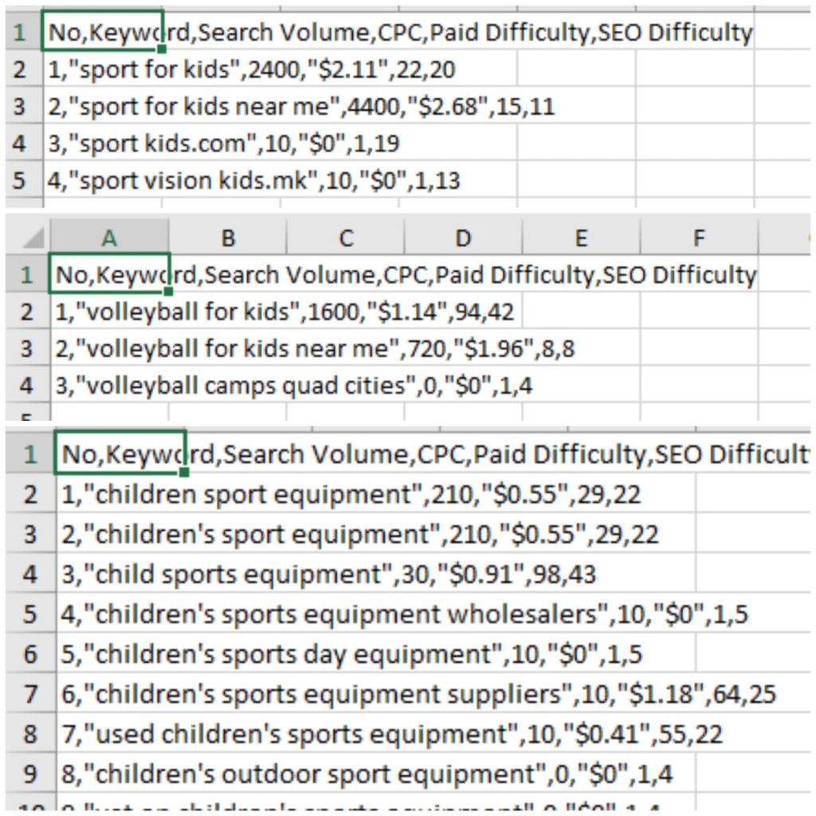Highlight column D via its header
This screenshot has width=816, height=816.
(463, 237)
